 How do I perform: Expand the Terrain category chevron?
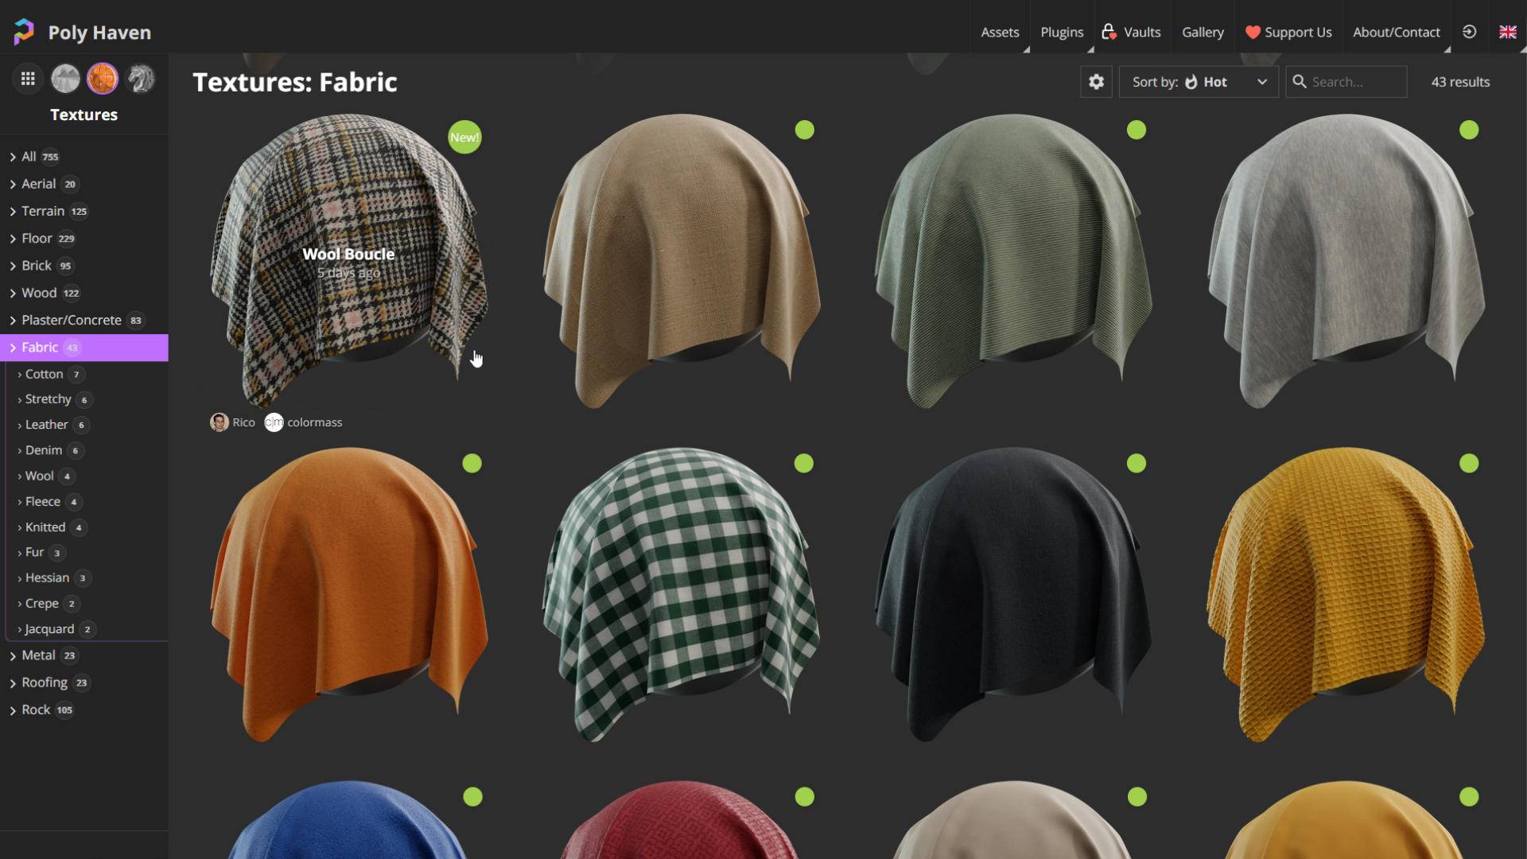click(13, 212)
